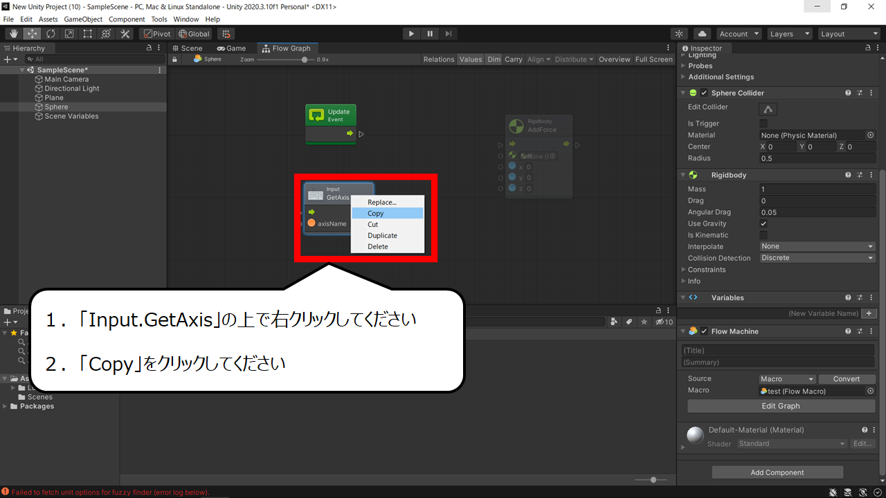Click the Edit Graph button
This screenshot has height=498, width=886.
780,406
